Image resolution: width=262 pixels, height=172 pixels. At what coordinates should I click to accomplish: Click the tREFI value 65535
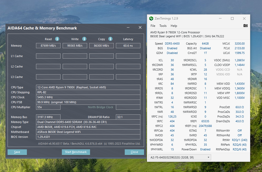pos(205,121)
